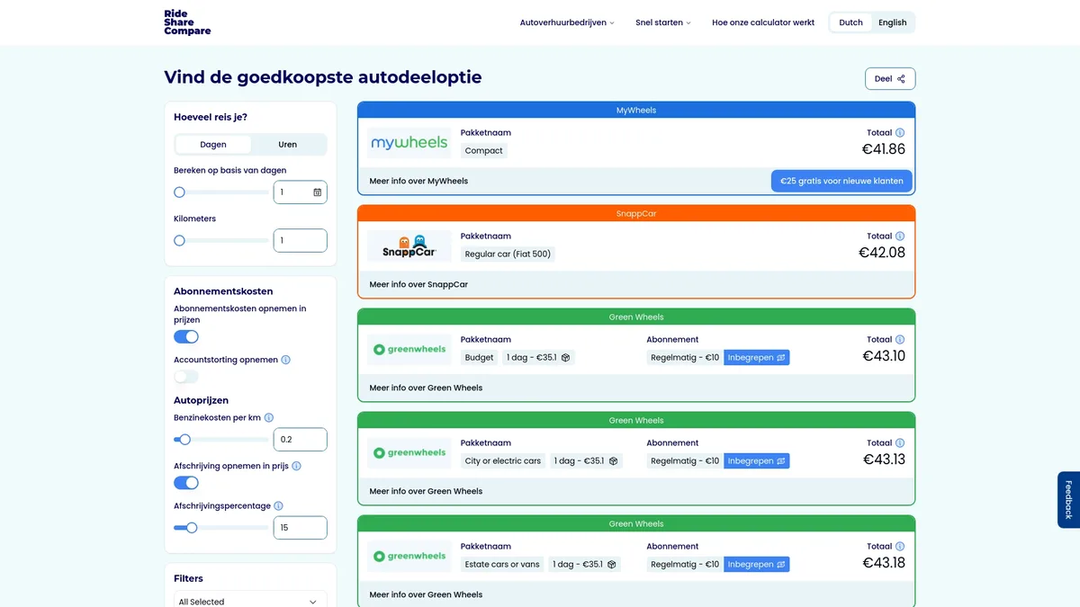
Task: Click info icon beside €43.18 Totaal
Action: pos(900,547)
